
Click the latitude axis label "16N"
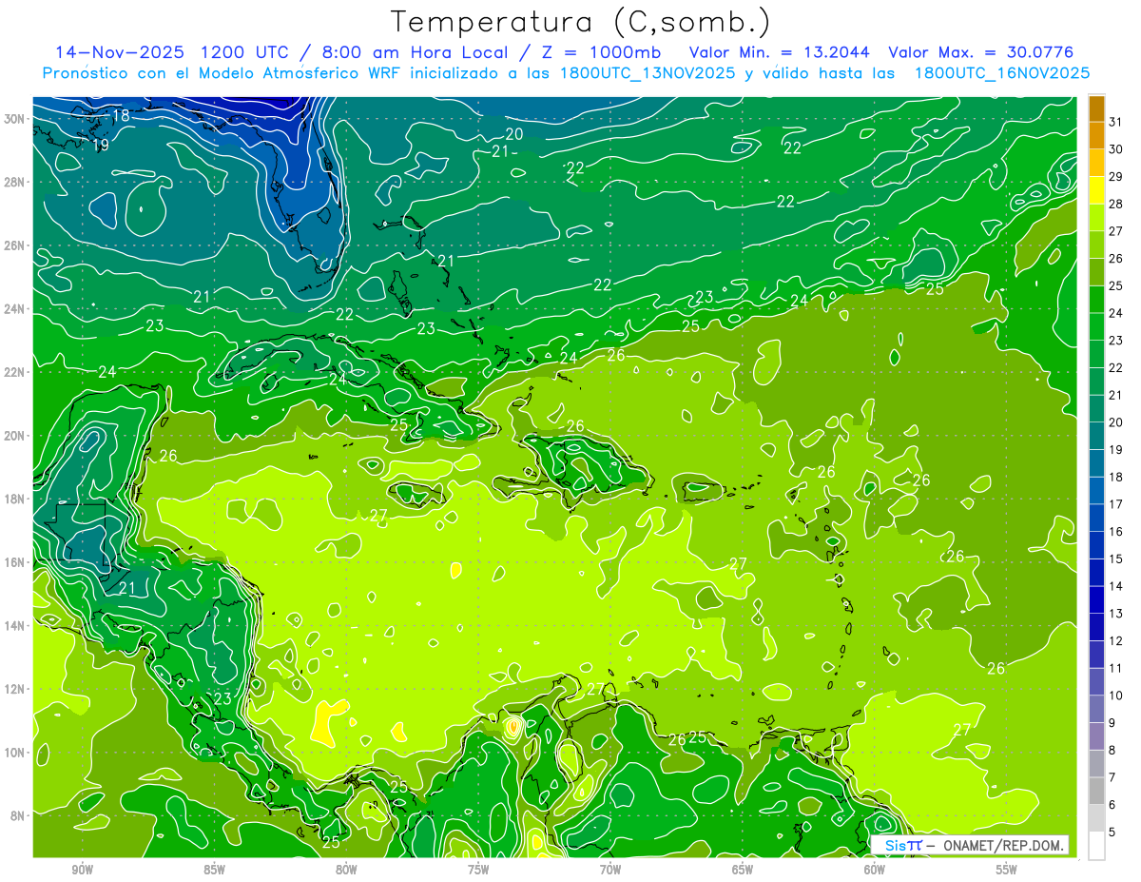(15, 562)
